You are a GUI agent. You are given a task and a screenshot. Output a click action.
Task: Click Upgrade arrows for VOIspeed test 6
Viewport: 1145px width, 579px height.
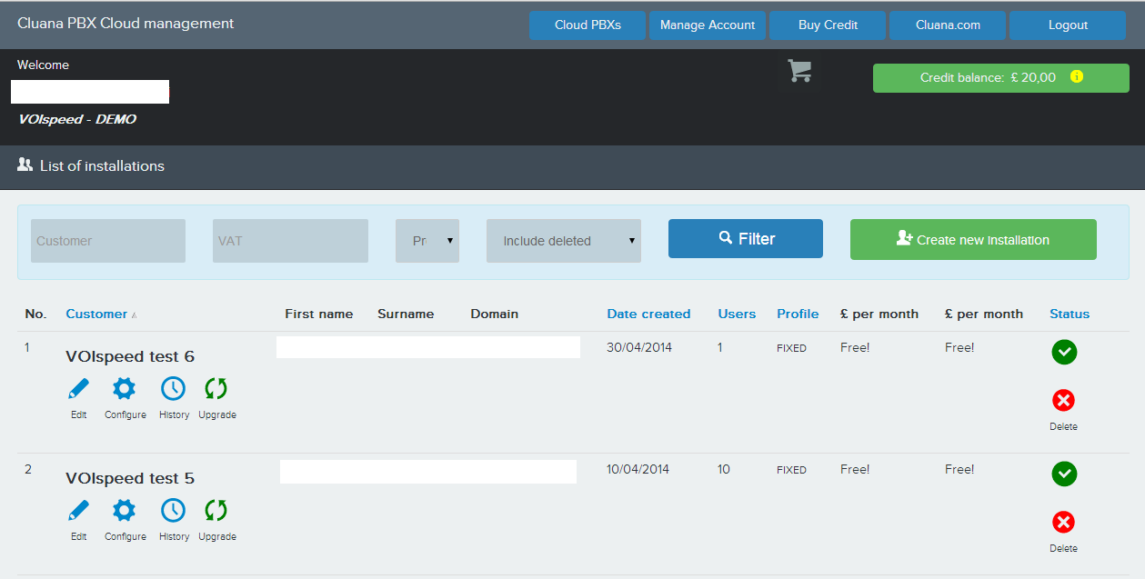pos(216,389)
